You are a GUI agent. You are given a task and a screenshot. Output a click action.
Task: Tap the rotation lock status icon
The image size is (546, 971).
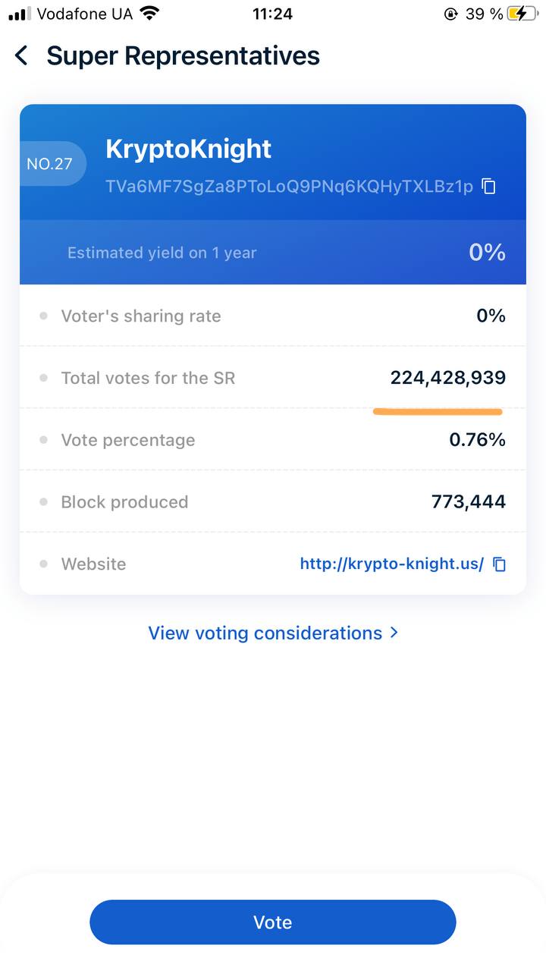tap(451, 14)
